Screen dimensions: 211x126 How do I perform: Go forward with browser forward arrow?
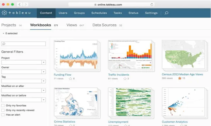point(26,5)
